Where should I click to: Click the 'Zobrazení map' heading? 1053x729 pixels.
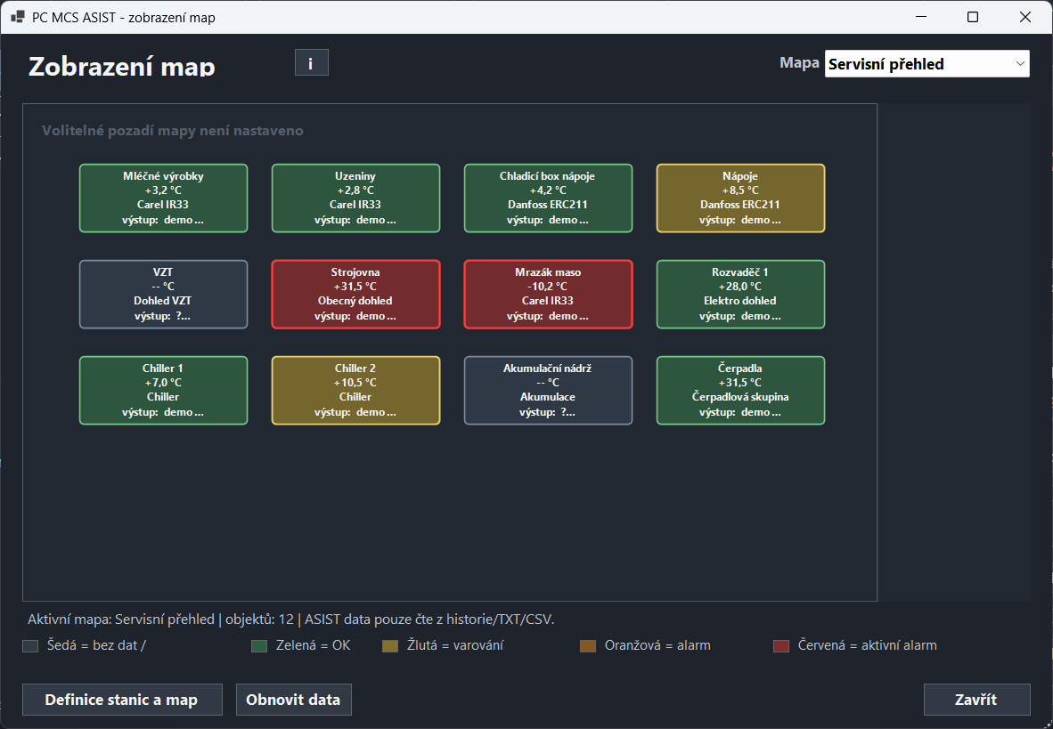[x=121, y=67]
